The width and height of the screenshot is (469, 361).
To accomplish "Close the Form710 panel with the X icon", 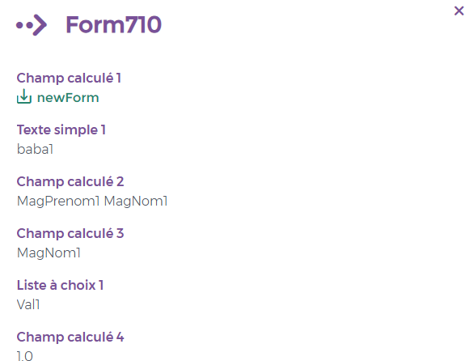I will (458, 11).
